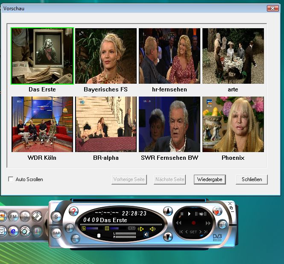The image size is (284, 264).
Task: Click the frame step button
Action: [x=203, y=214]
